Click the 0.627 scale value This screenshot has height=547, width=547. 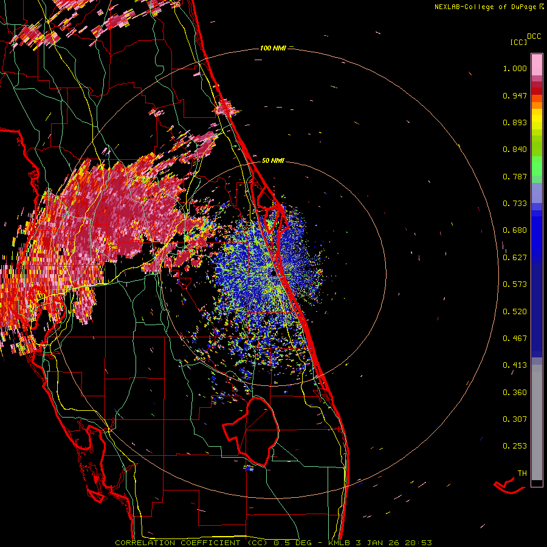[x=515, y=258]
